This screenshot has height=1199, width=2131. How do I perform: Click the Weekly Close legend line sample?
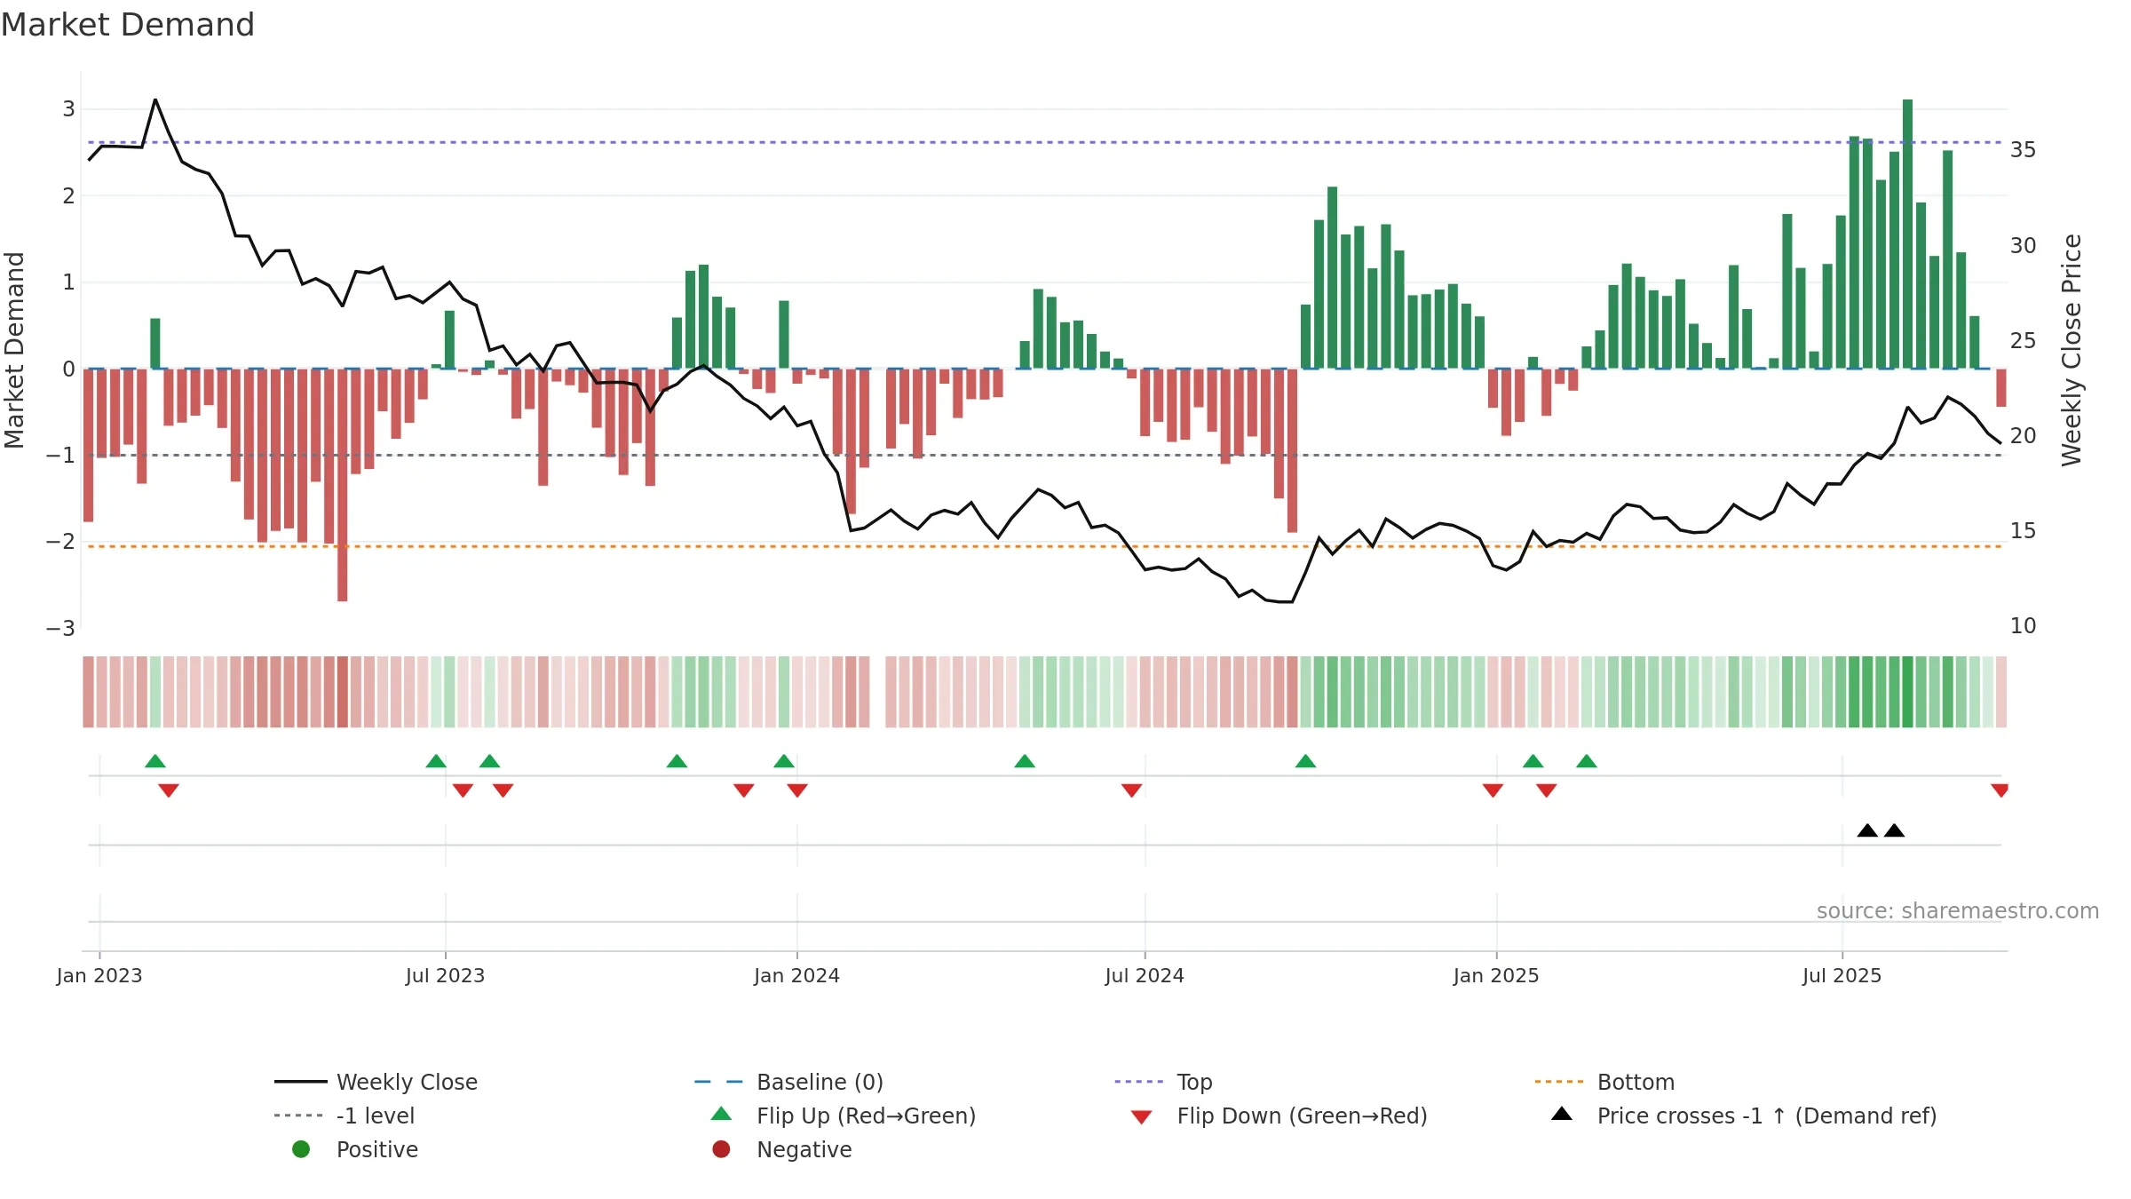[301, 1082]
